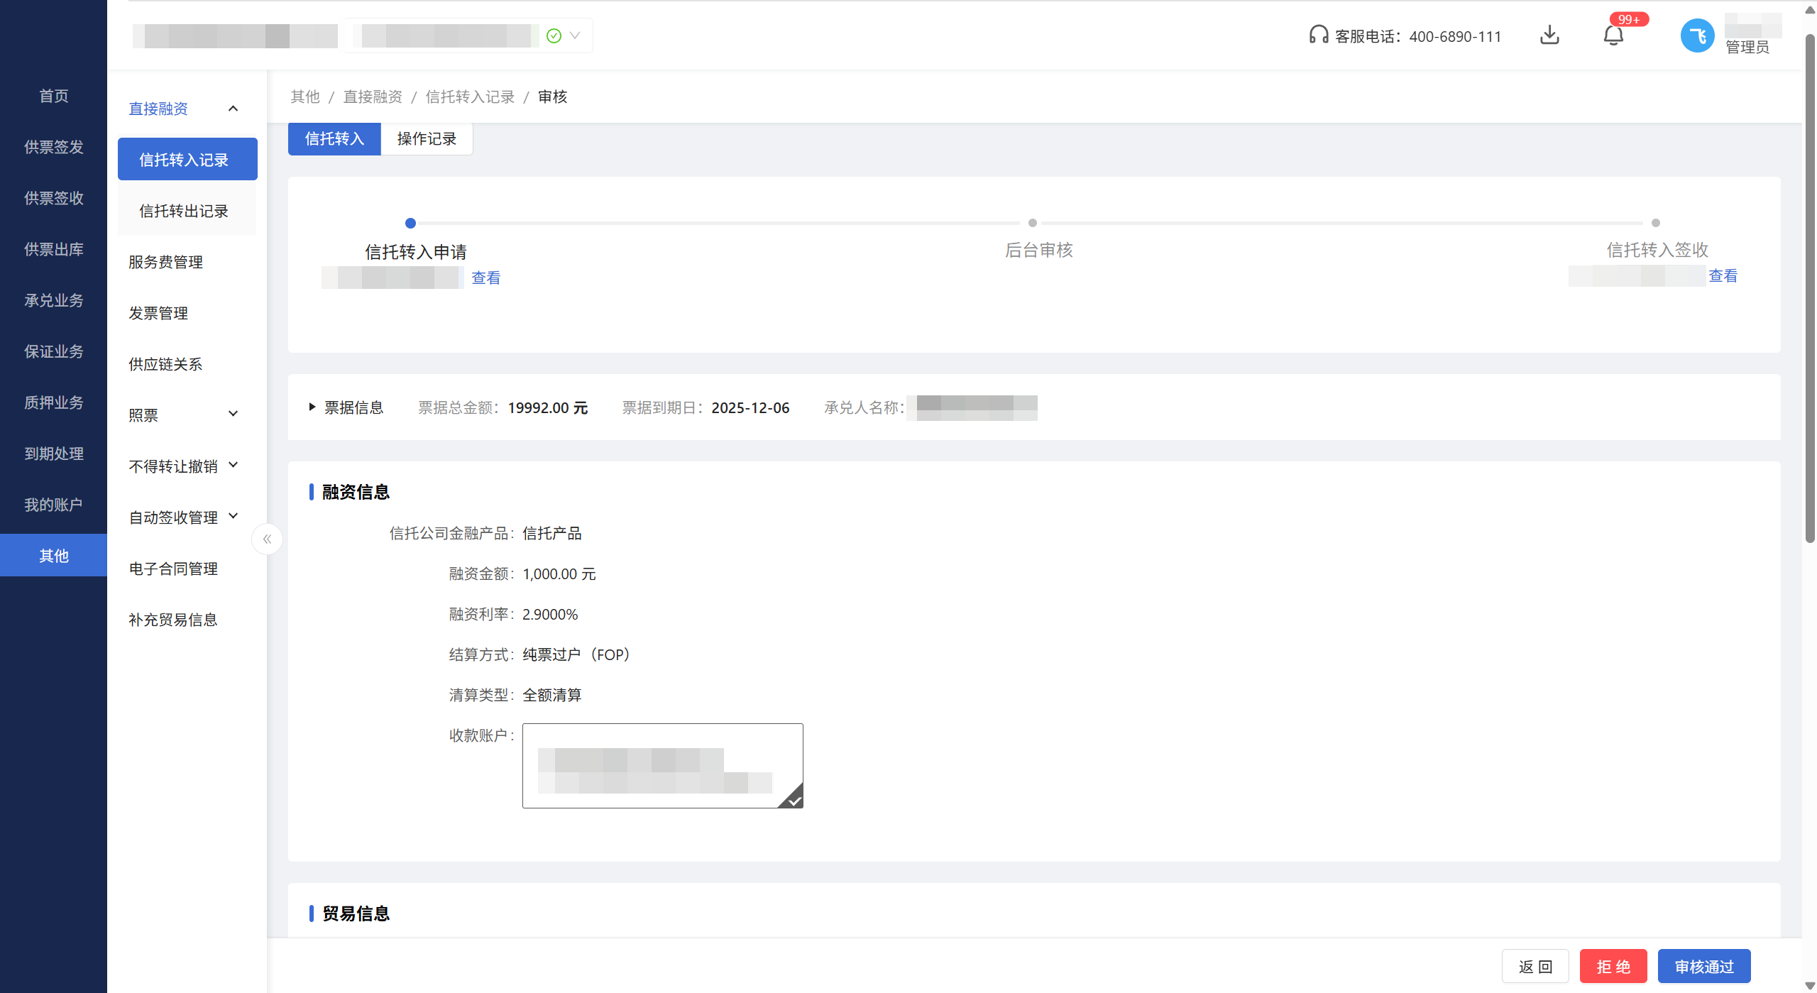The image size is (1817, 993).
Task: Click the green verified checkmark icon
Action: 554,35
